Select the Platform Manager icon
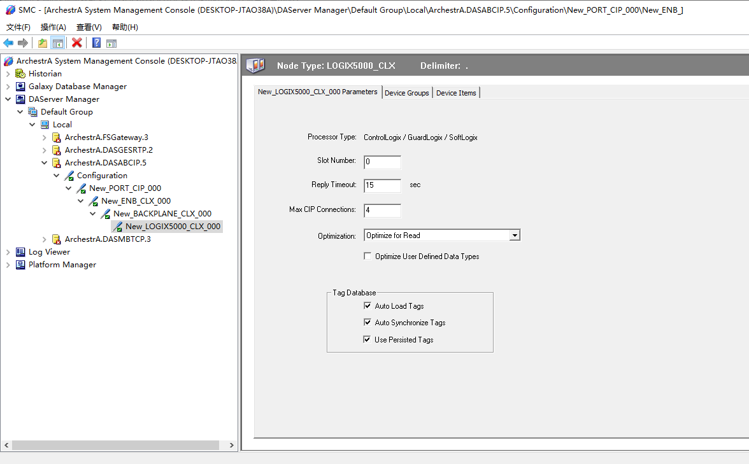Image resolution: width=749 pixels, height=464 pixels. point(20,264)
